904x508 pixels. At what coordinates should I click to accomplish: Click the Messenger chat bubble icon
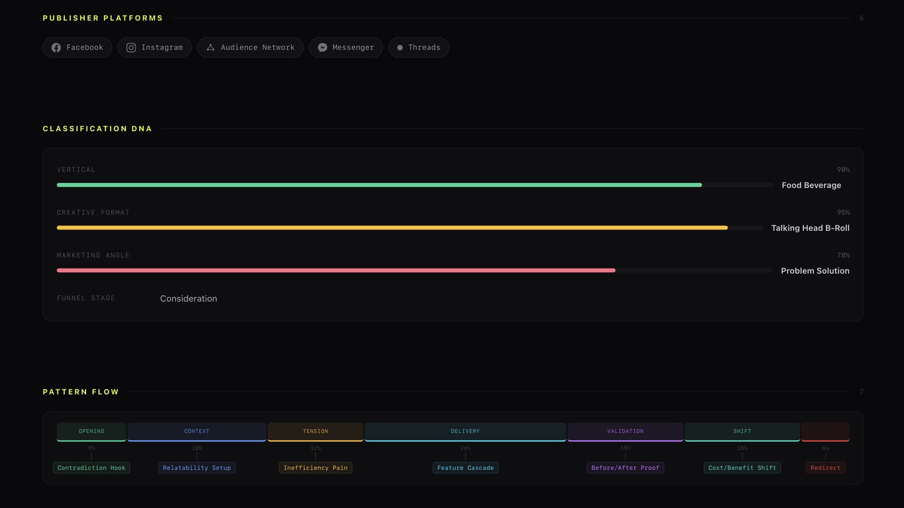(x=323, y=48)
